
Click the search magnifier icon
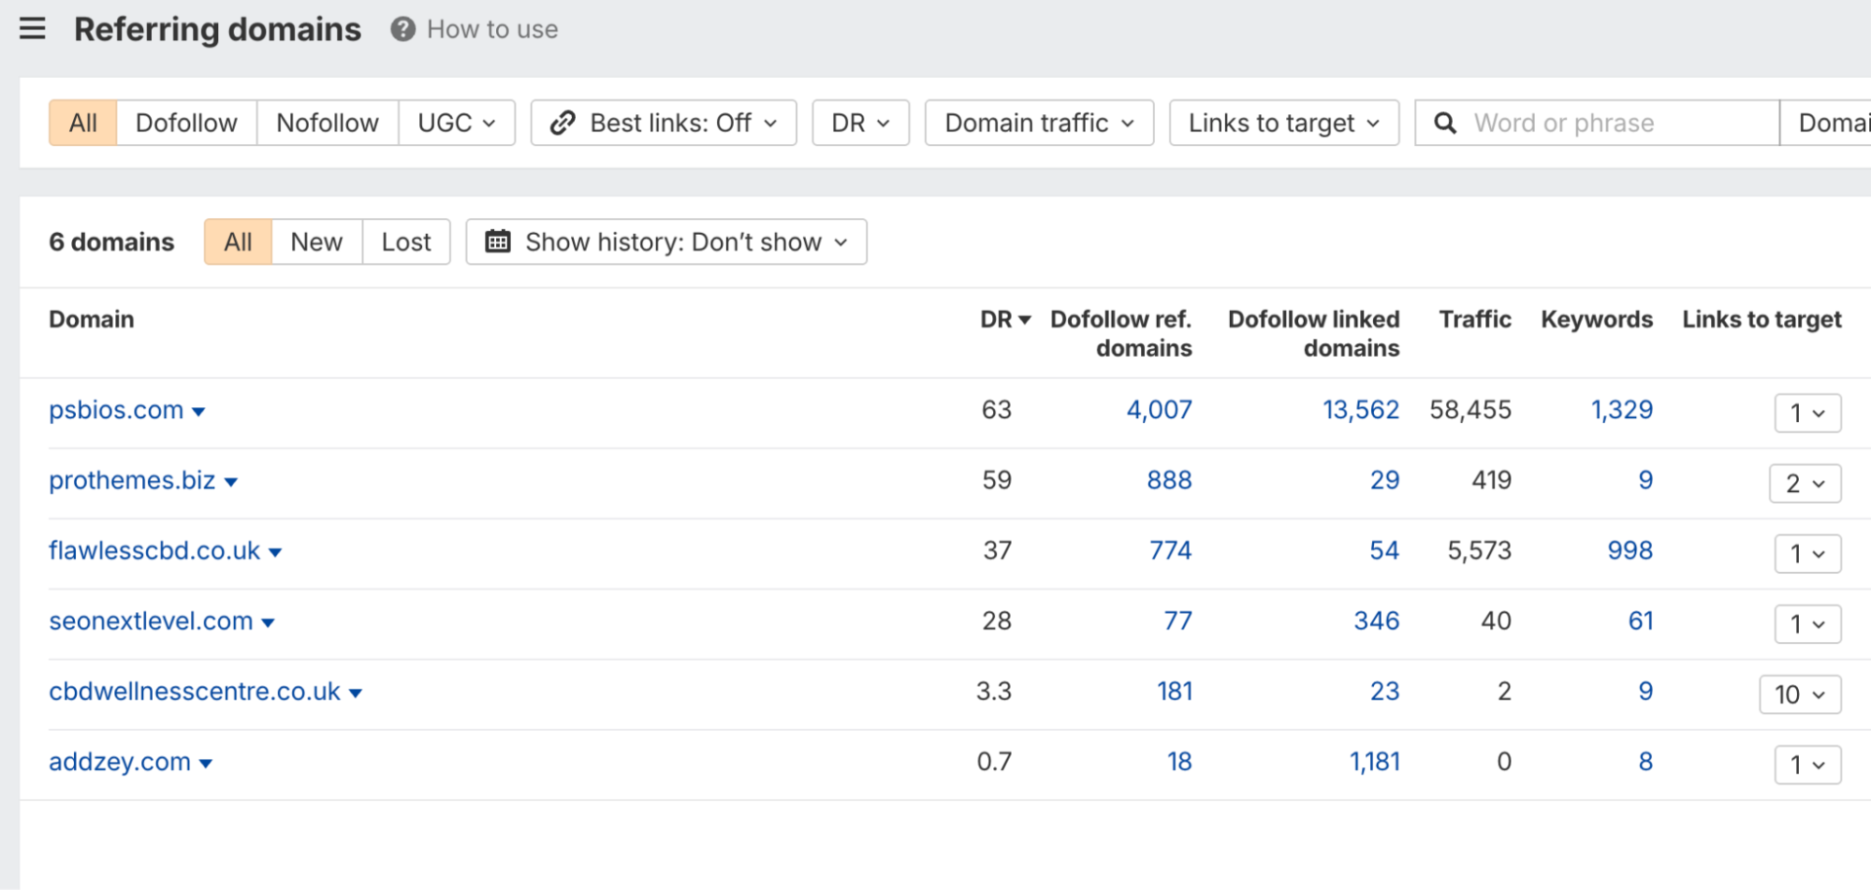coord(1445,123)
